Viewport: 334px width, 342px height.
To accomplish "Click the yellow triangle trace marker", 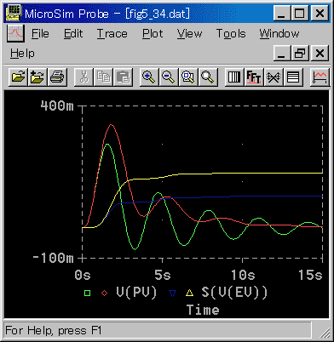I will pyautogui.click(x=189, y=293).
